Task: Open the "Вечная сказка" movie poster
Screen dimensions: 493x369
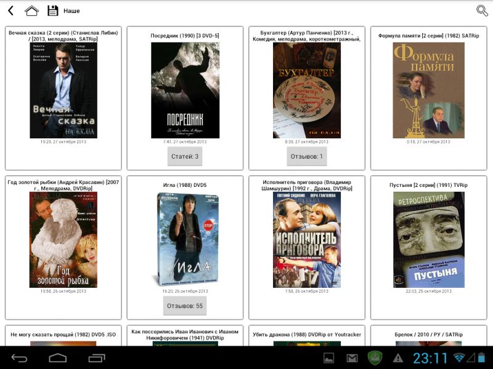Action: pyautogui.click(x=63, y=90)
